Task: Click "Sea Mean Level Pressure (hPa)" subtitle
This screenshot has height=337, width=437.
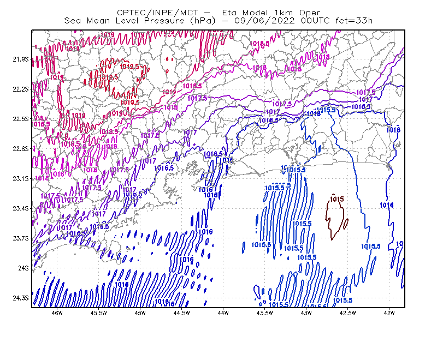Action: 140,21
